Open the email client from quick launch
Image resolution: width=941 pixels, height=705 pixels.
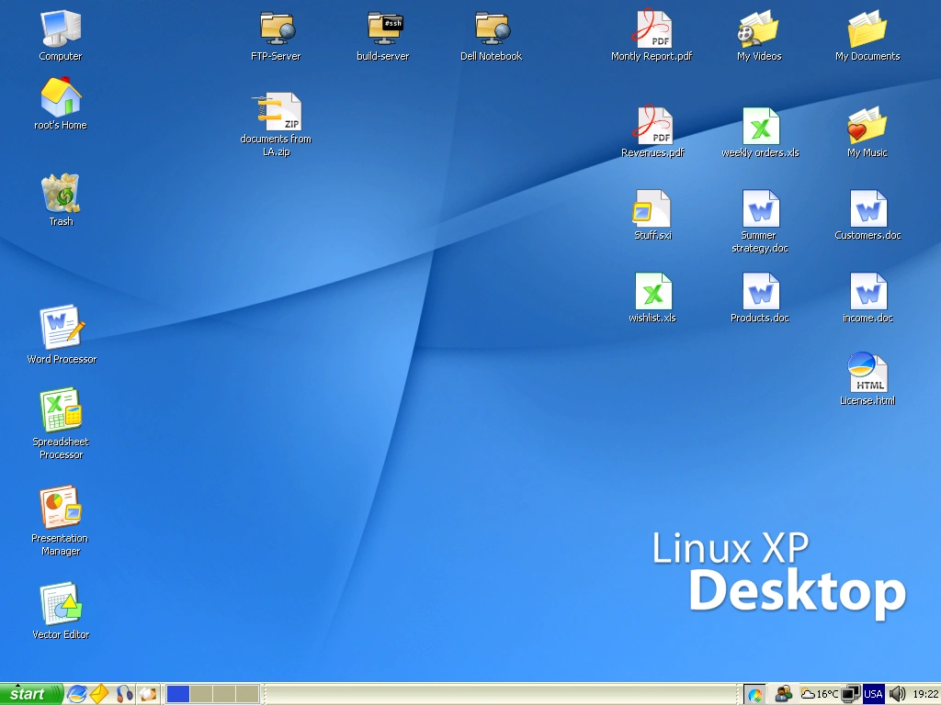(98, 694)
